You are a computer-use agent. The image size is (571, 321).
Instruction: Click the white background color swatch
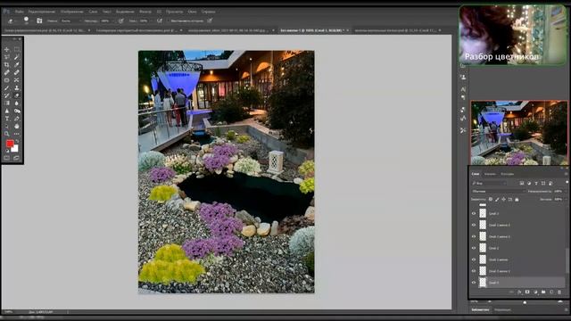tap(15, 149)
